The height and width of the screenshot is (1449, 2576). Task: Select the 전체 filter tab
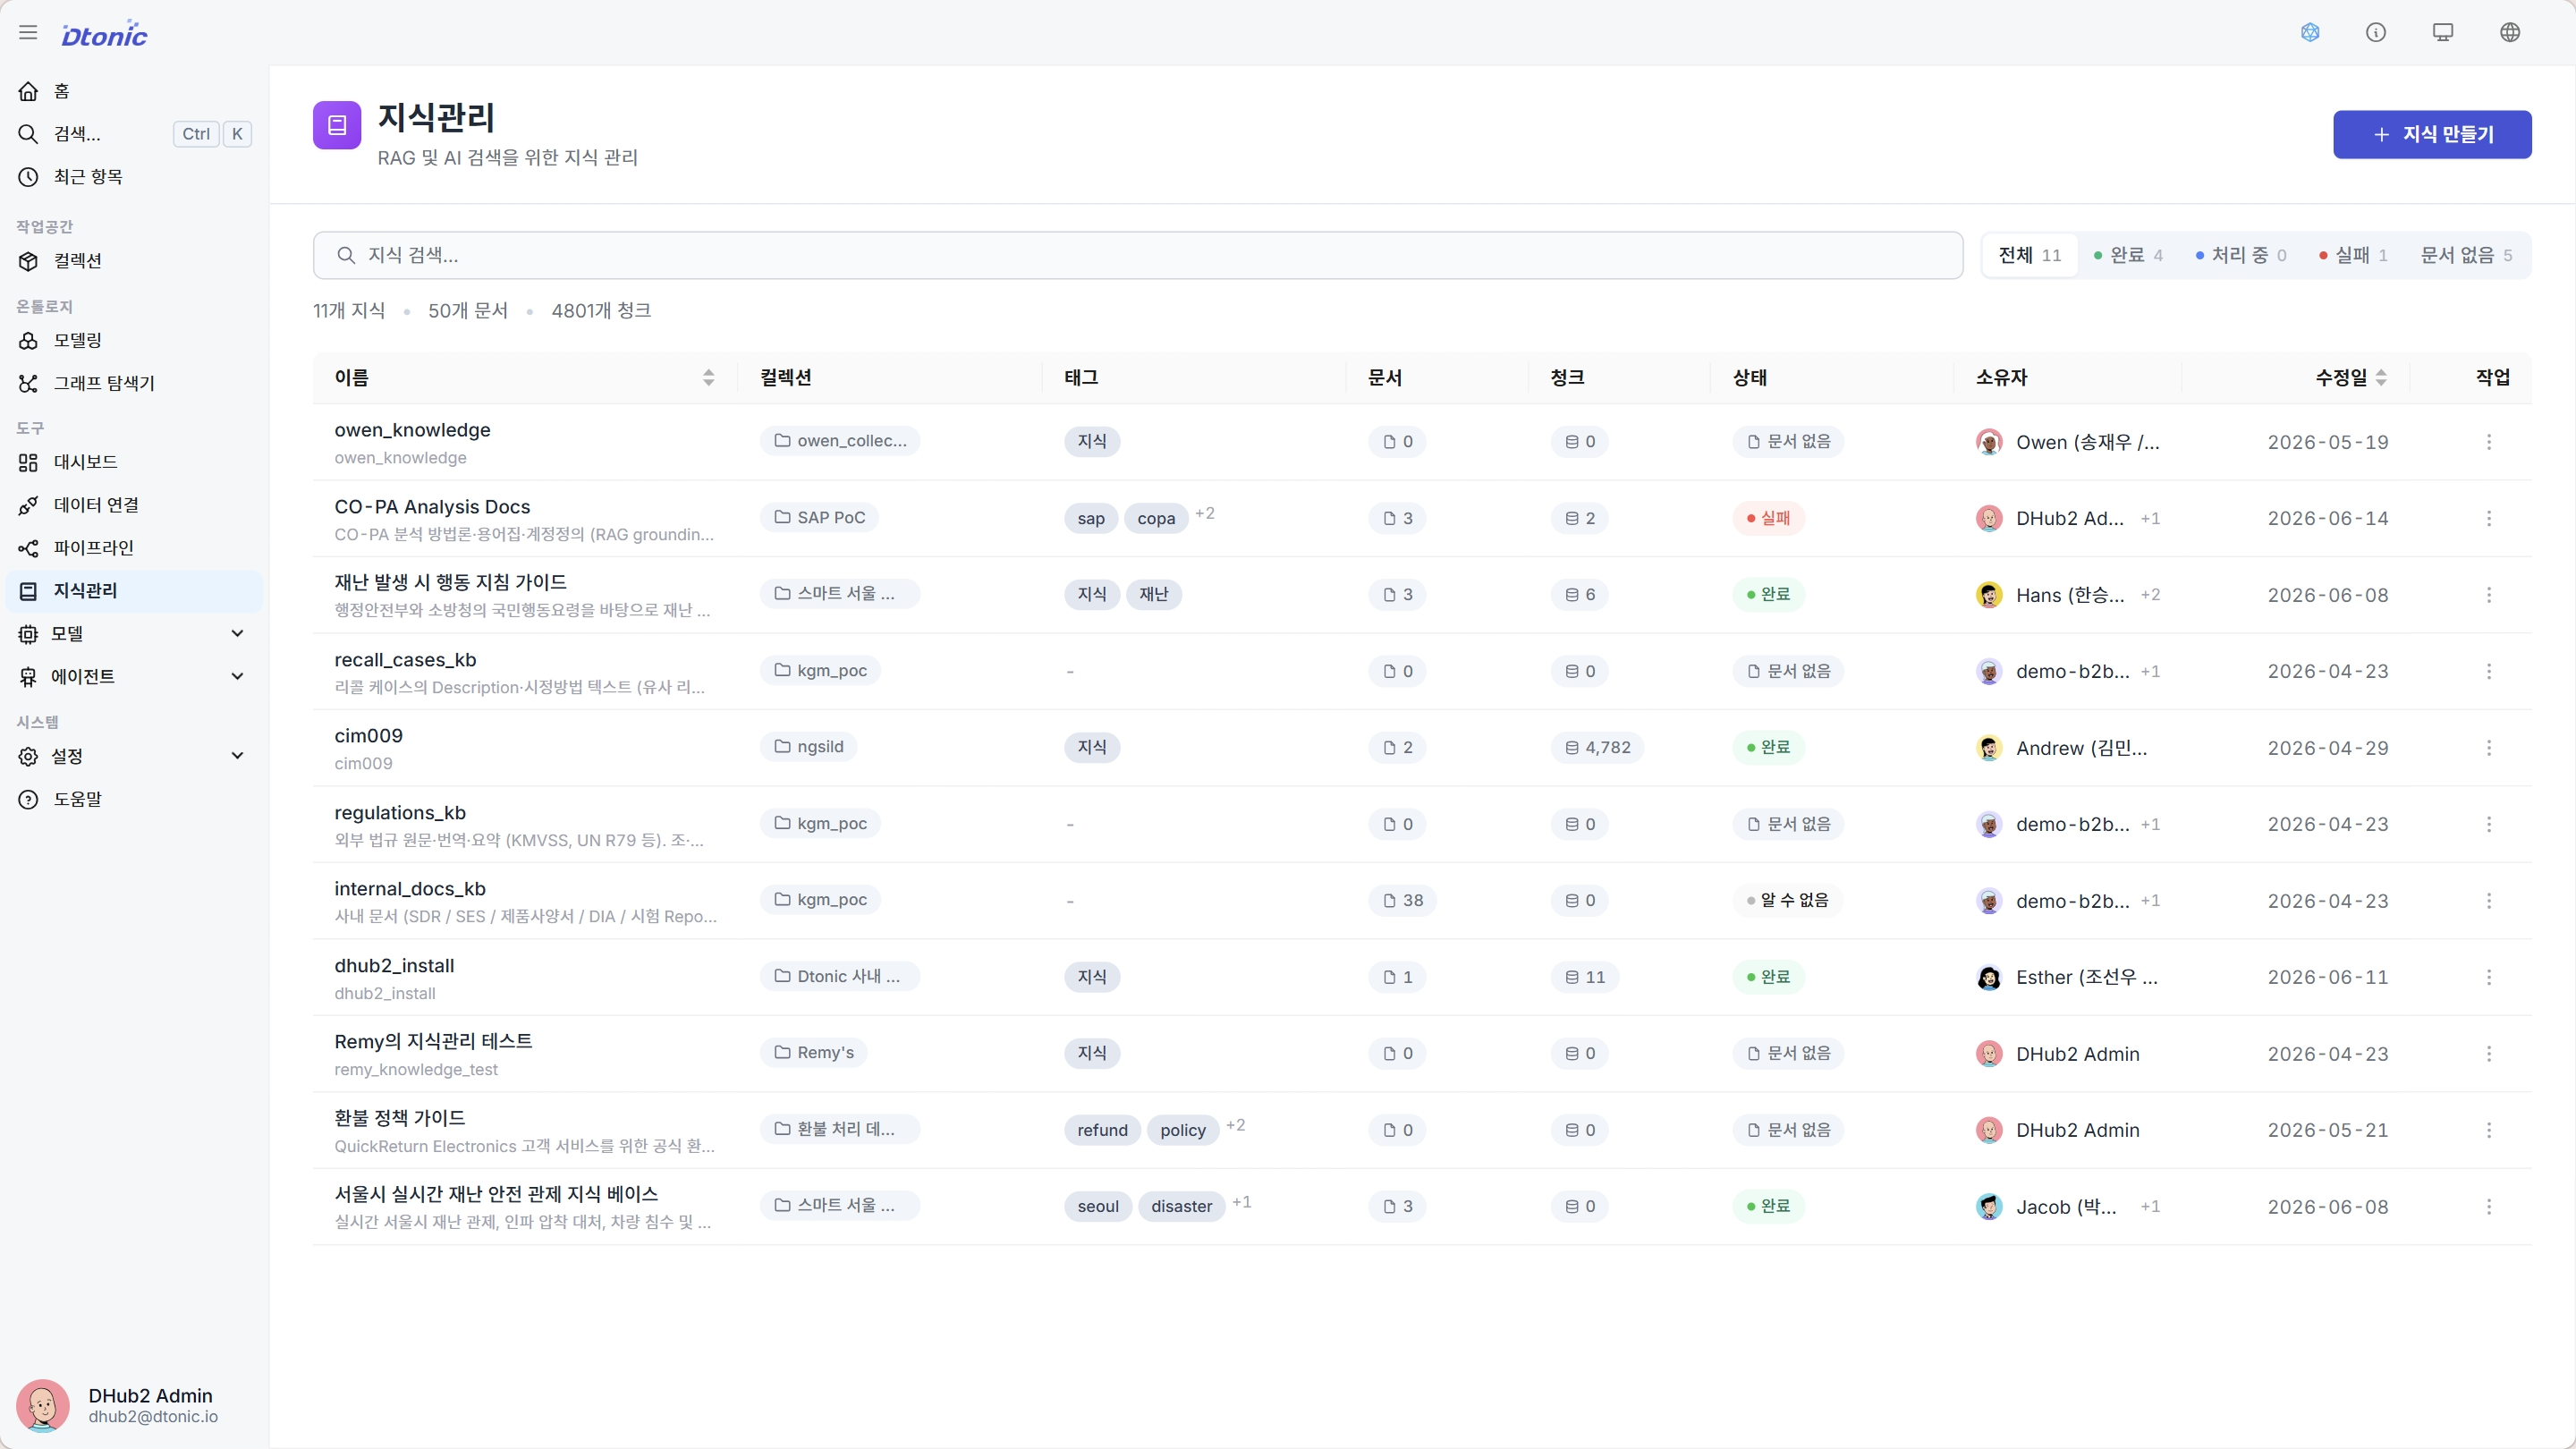[2029, 256]
